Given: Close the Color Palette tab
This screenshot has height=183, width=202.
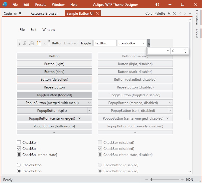Looking at the screenshot, I should pos(174,13).
